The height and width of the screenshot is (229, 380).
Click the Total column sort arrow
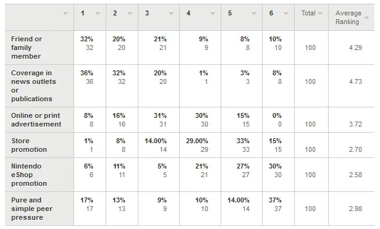click(x=320, y=14)
